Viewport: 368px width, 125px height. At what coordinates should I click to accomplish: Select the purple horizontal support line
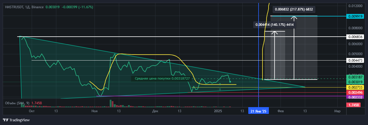click(221, 96)
